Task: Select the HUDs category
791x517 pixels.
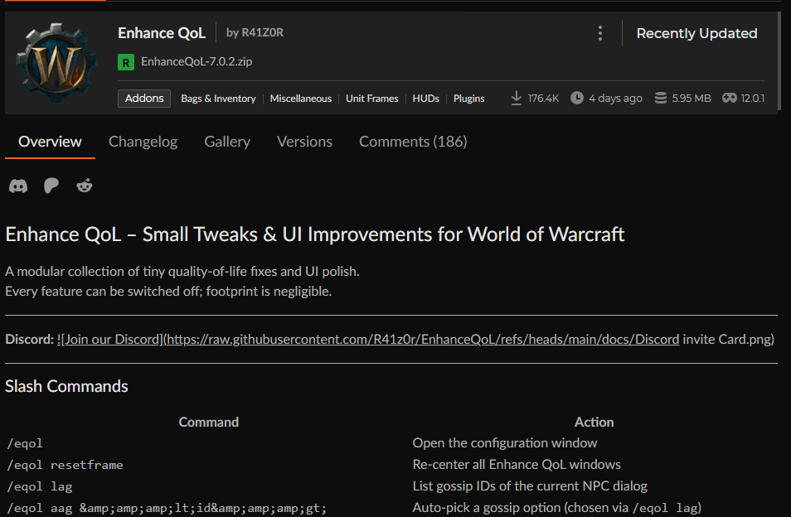Action: point(426,99)
